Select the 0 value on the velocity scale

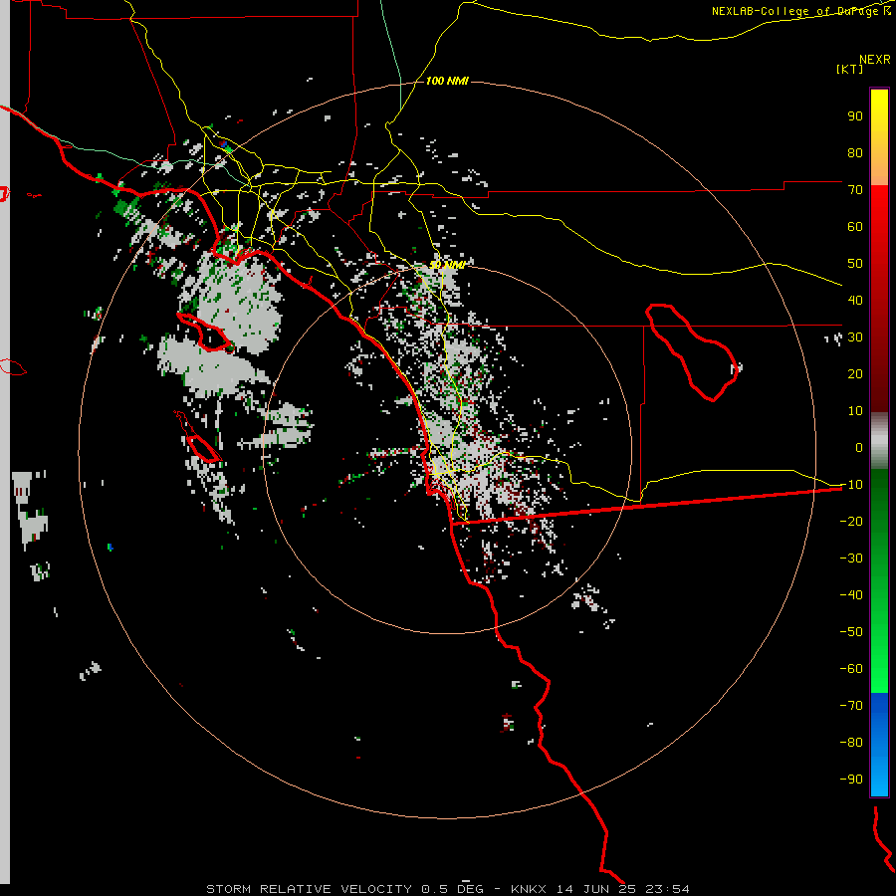tap(859, 447)
